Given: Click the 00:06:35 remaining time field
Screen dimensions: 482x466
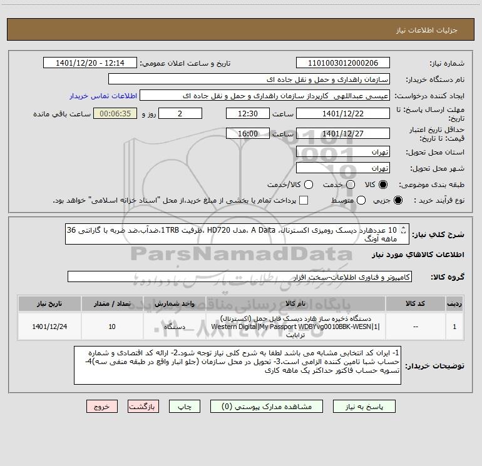Looking at the screenshot, I should click(115, 113).
